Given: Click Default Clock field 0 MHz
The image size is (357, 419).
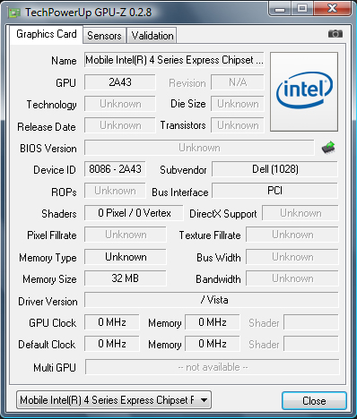Looking at the screenshot, I should (112, 344).
